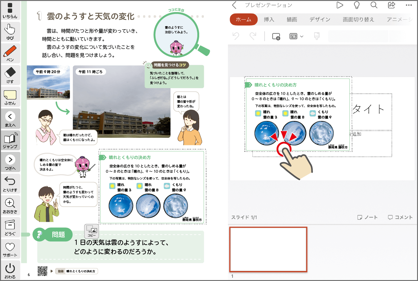This screenshot has width=418, height=281.
Task: Play the 晴れとくもりの決め方 video link
Action: pos(76,271)
